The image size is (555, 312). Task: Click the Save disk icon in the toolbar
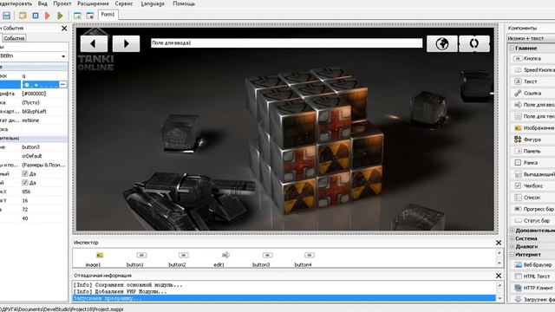click(x=6, y=16)
